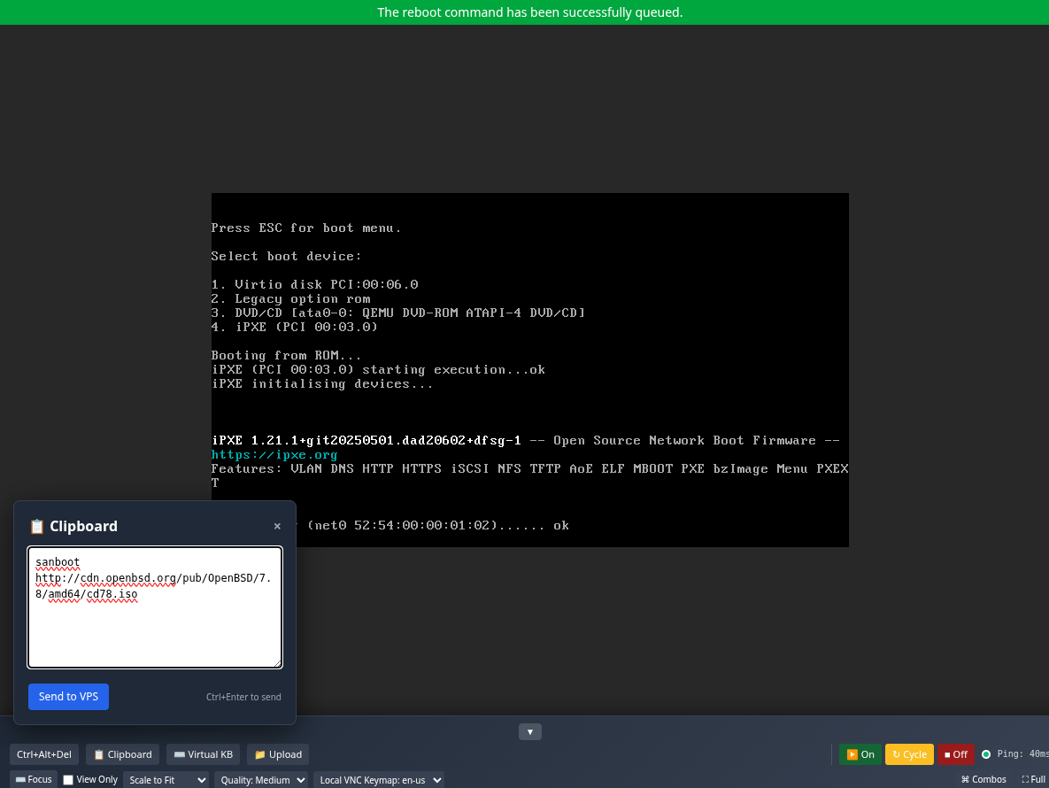Open the Virtual KB keyboard
The width and height of the screenshot is (1049, 788).
(x=203, y=754)
